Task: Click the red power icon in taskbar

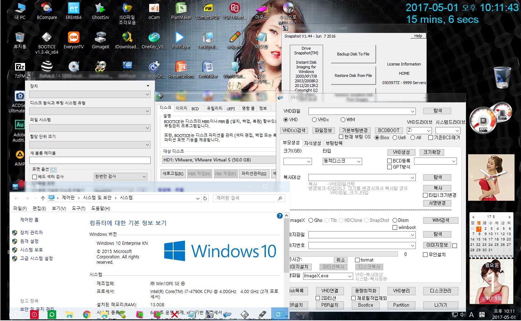Action: (34, 315)
